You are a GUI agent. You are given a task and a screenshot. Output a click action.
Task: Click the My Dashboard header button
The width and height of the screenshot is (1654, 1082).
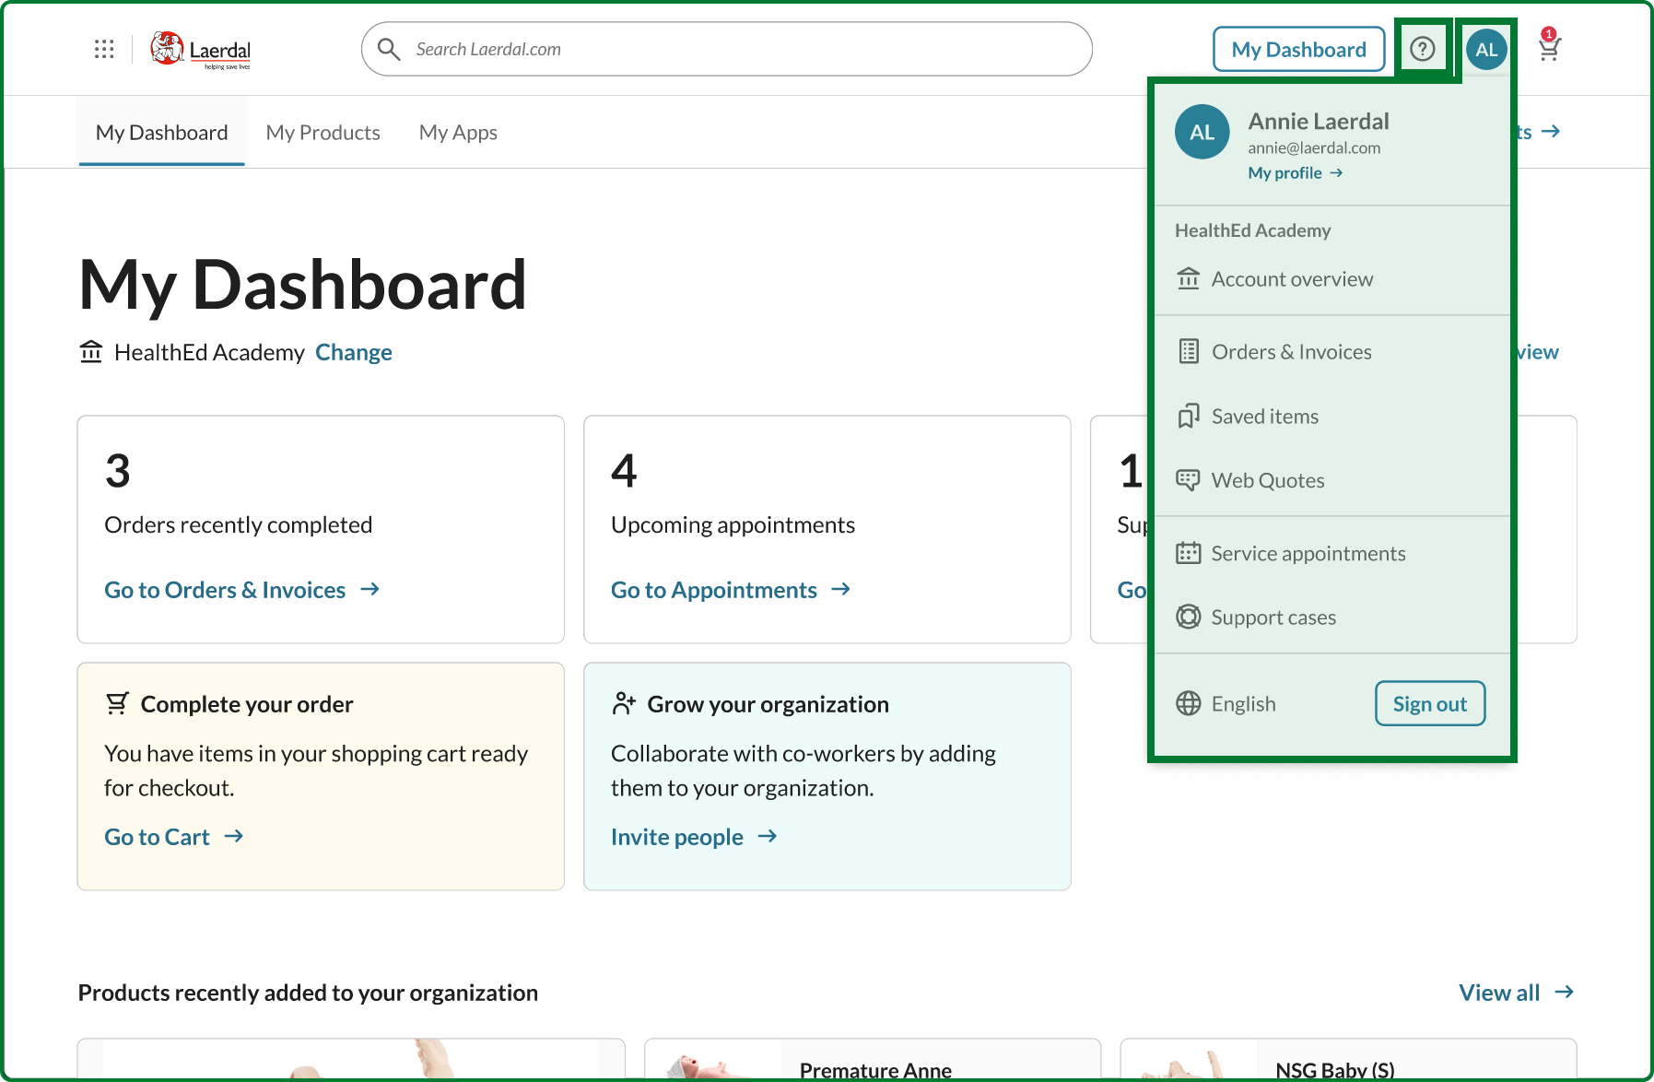[1298, 50]
